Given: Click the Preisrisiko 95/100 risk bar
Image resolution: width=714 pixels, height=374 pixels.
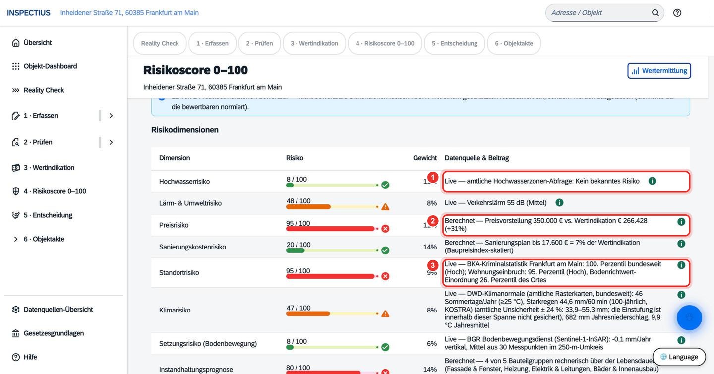Looking at the screenshot, I should pyautogui.click(x=330, y=229).
